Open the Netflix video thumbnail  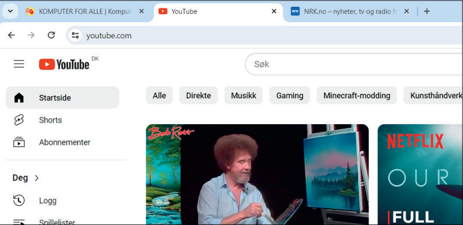(420, 174)
